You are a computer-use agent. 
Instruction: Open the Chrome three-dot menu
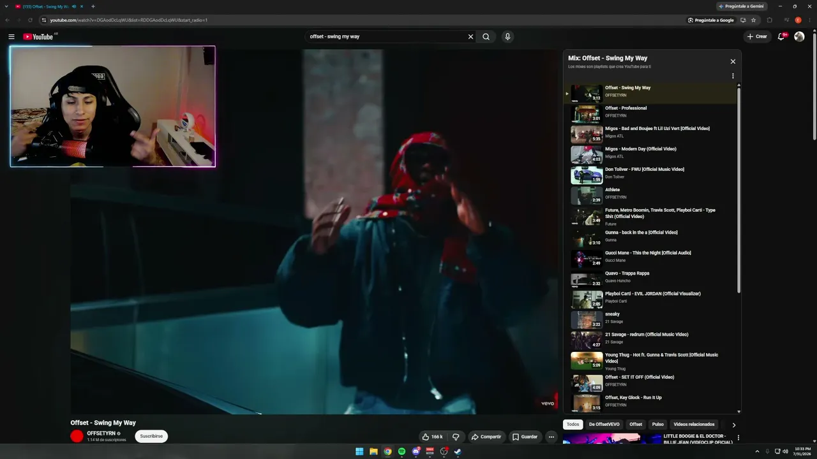click(x=809, y=20)
